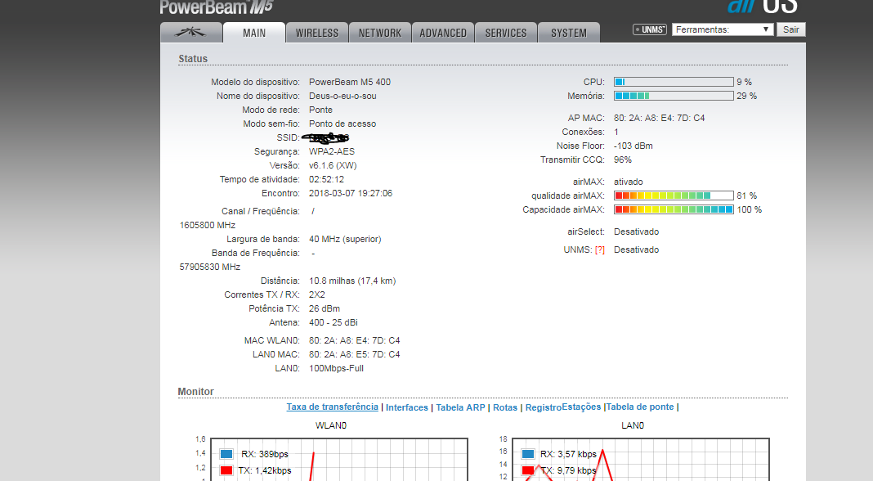Click the CPU usage bar

tap(674, 82)
